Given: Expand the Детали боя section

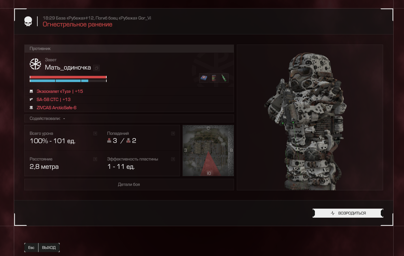Looking at the screenshot, I should tap(129, 184).
